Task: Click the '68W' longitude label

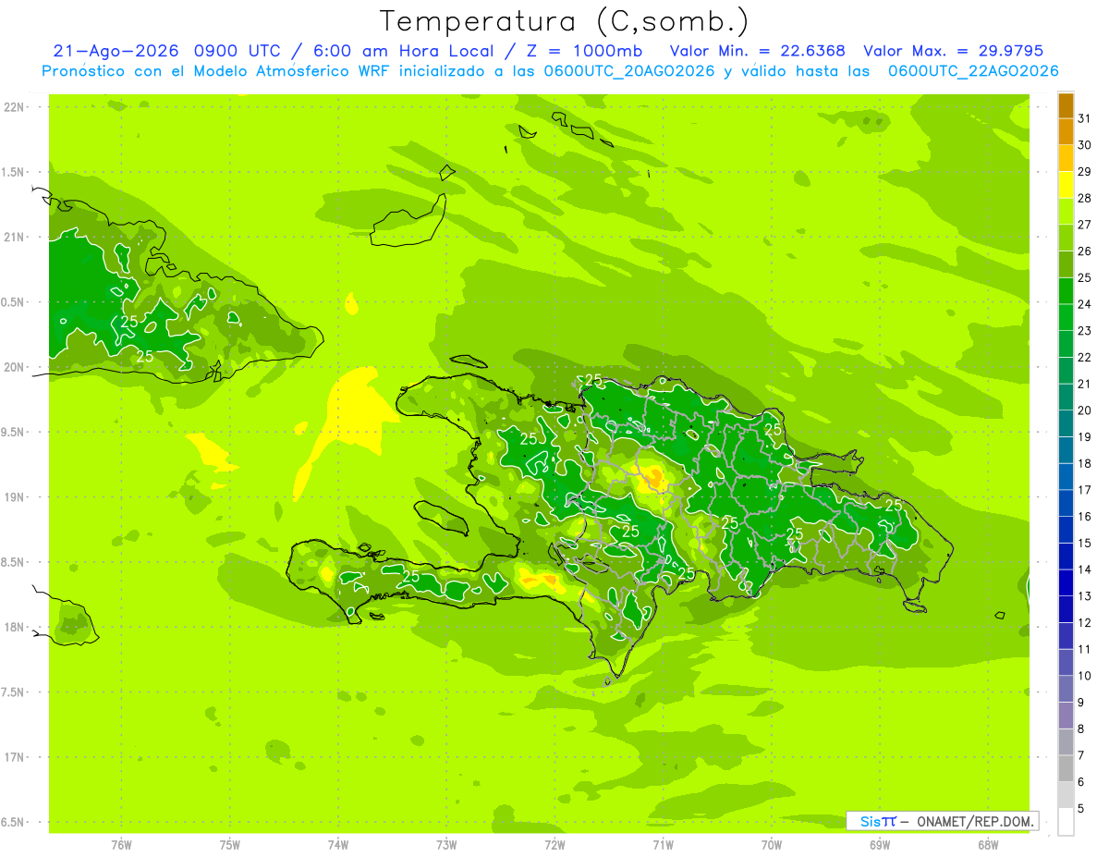Action: pyautogui.click(x=988, y=845)
